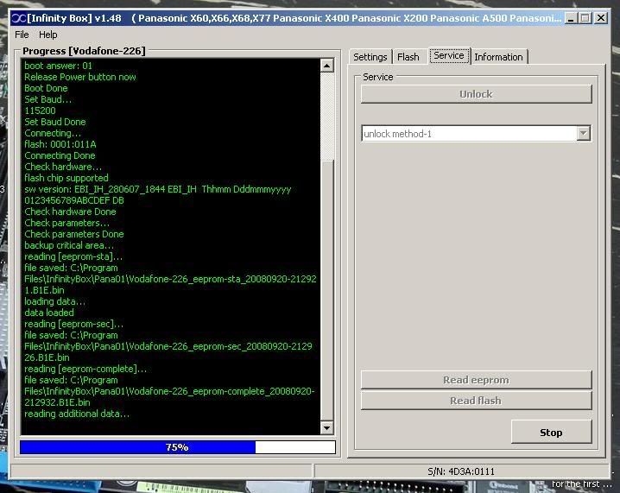Stop the current operation
This screenshot has height=493, width=620.
[551, 433]
